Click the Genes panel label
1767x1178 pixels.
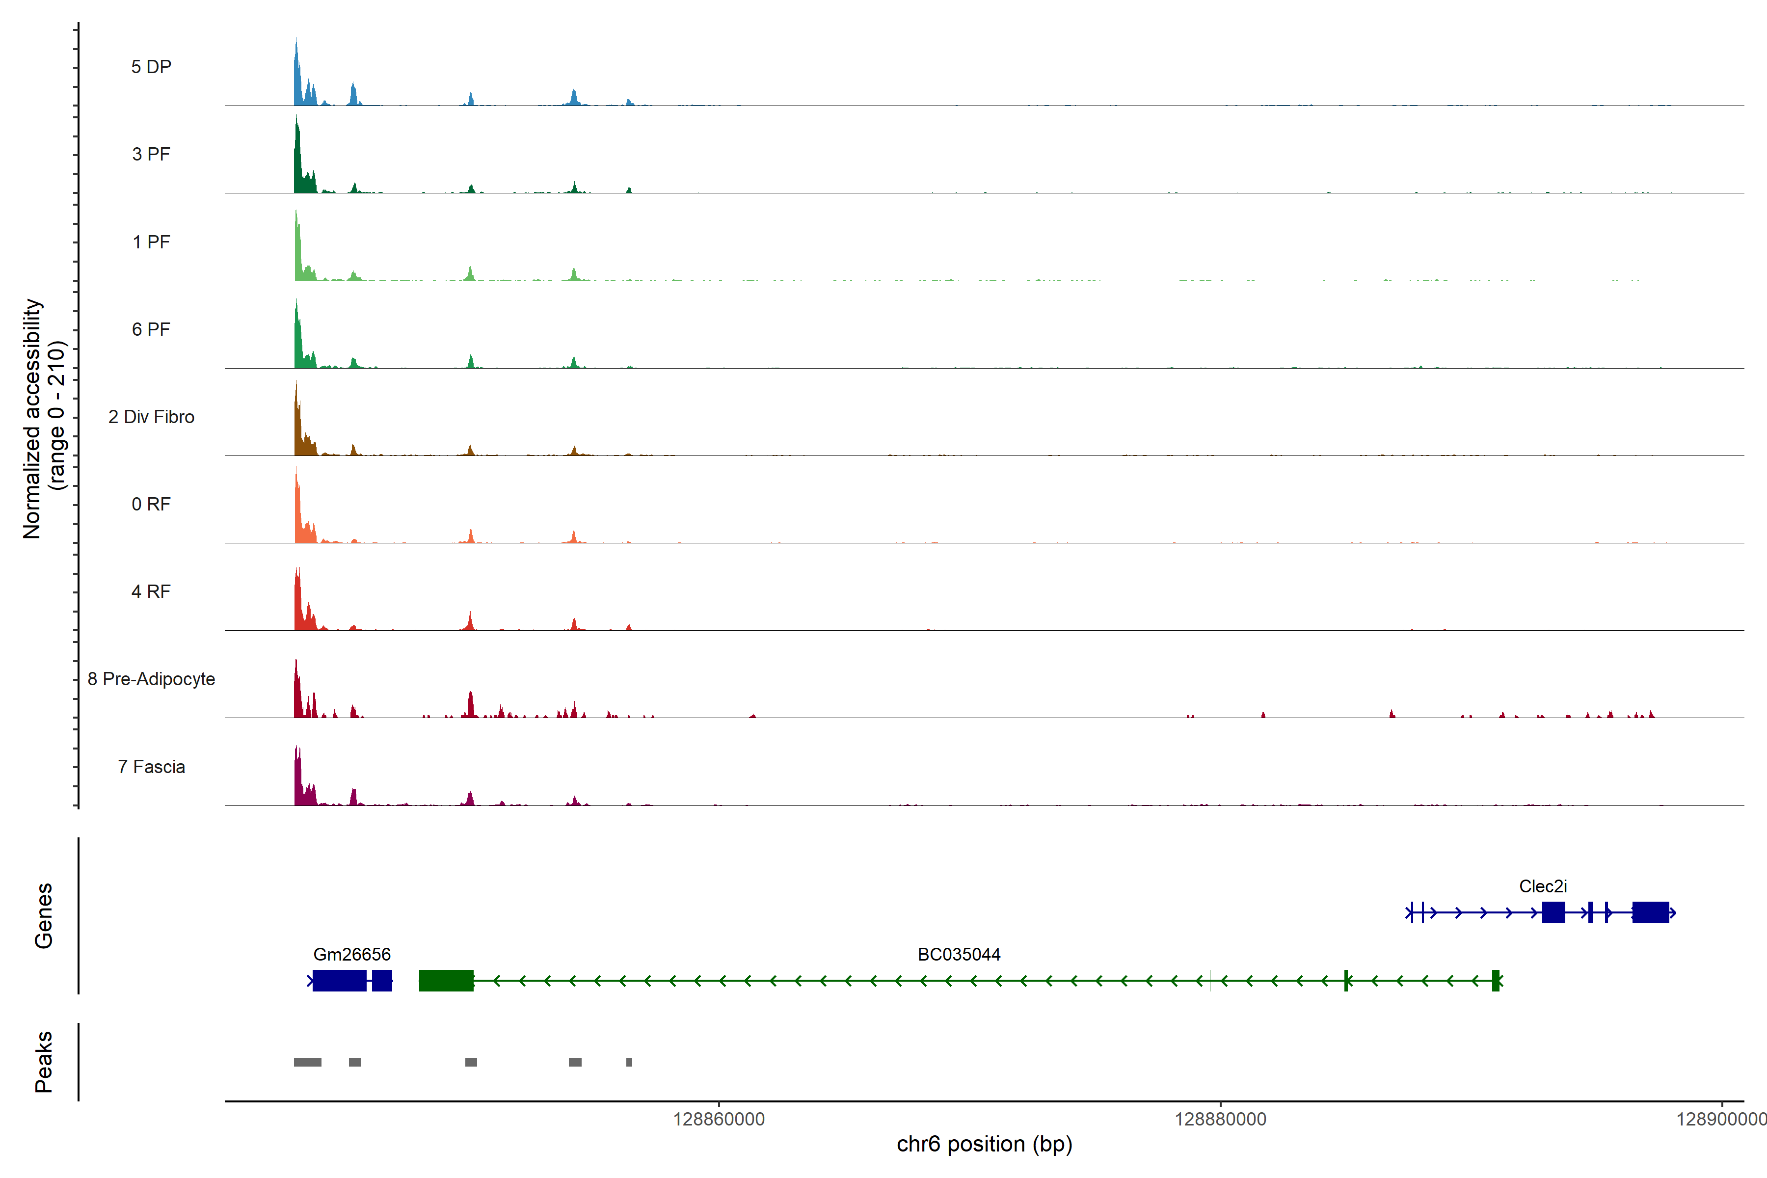coord(44,915)
